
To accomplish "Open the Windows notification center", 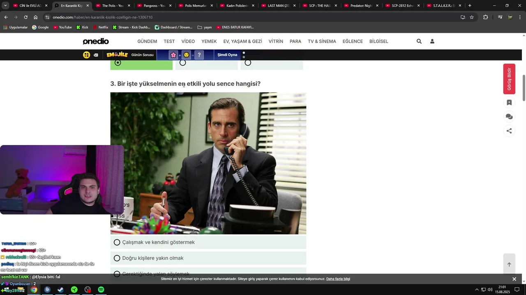I will coord(517,290).
